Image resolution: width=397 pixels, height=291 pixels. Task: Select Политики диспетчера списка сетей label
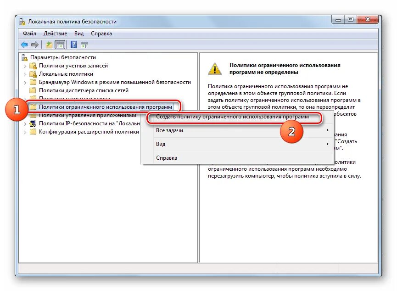pyautogui.click(x=84, y=90)
